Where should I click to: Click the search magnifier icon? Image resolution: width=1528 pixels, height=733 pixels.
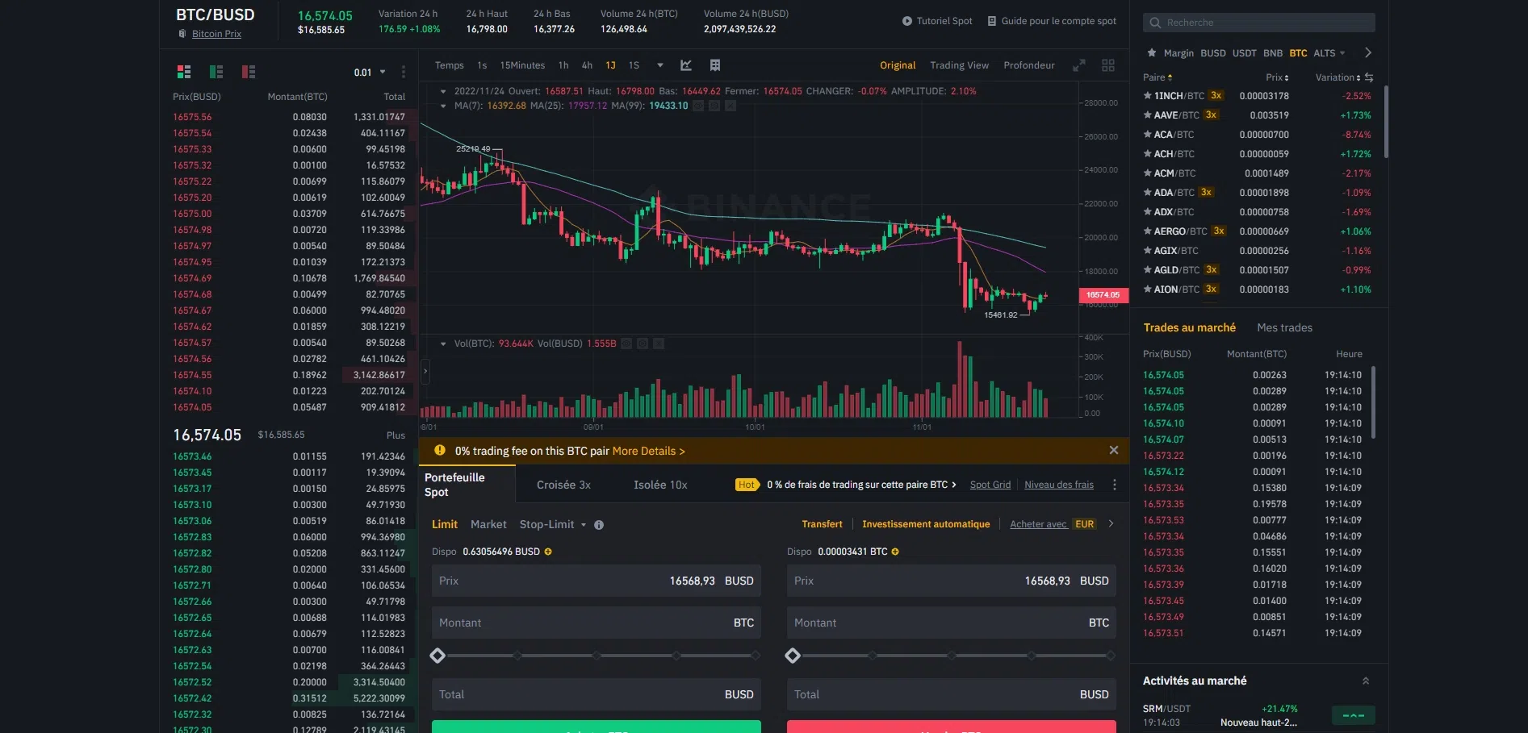1155,23
